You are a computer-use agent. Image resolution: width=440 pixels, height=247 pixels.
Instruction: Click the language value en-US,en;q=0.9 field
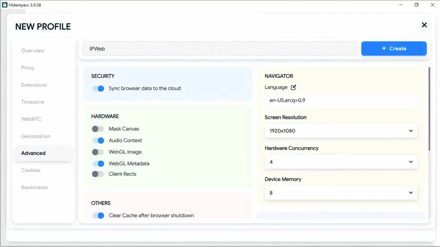(x=341, y=100)
